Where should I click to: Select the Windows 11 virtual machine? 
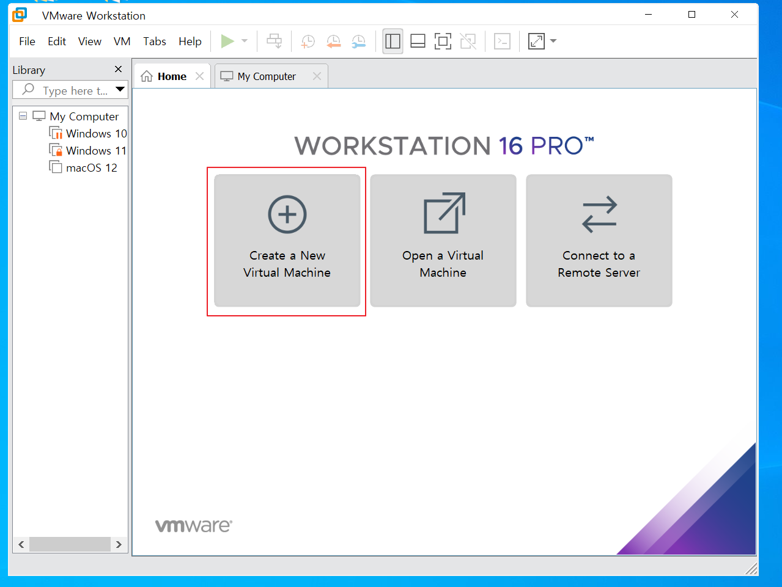[97, 150]
